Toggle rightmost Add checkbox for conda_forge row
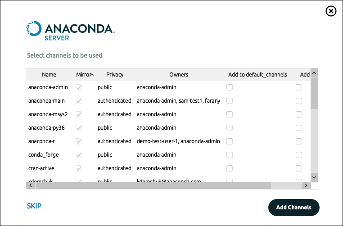The height and width of the screenshot is (226, 343). pyautogui.click(x=299, y=155)
